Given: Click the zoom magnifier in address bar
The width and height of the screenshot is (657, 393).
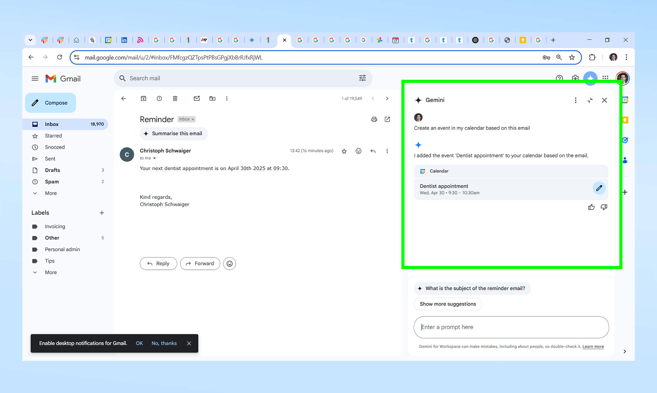Looking at the screenshot, I should tap(559, 58).
